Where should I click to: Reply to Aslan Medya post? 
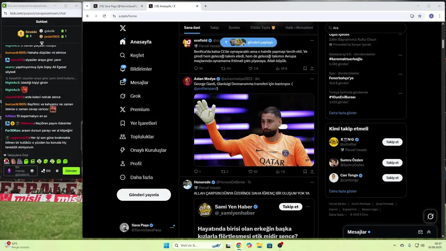(196, 172)
